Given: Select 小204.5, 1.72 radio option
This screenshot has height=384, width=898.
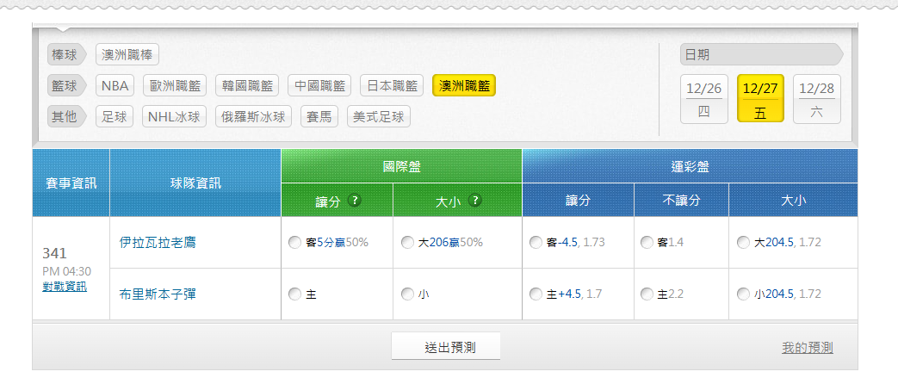Looking at the screenshot, I should click(743, 294).
